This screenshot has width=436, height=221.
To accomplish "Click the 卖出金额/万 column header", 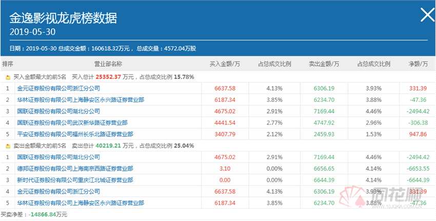I will pyautogui.click(x=324, y=64).
